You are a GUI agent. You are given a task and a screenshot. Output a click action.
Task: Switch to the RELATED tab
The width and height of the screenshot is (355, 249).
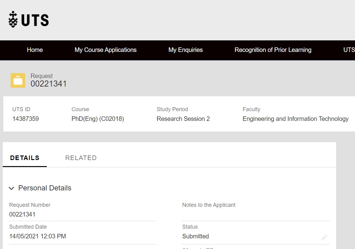tap(81, 158)
